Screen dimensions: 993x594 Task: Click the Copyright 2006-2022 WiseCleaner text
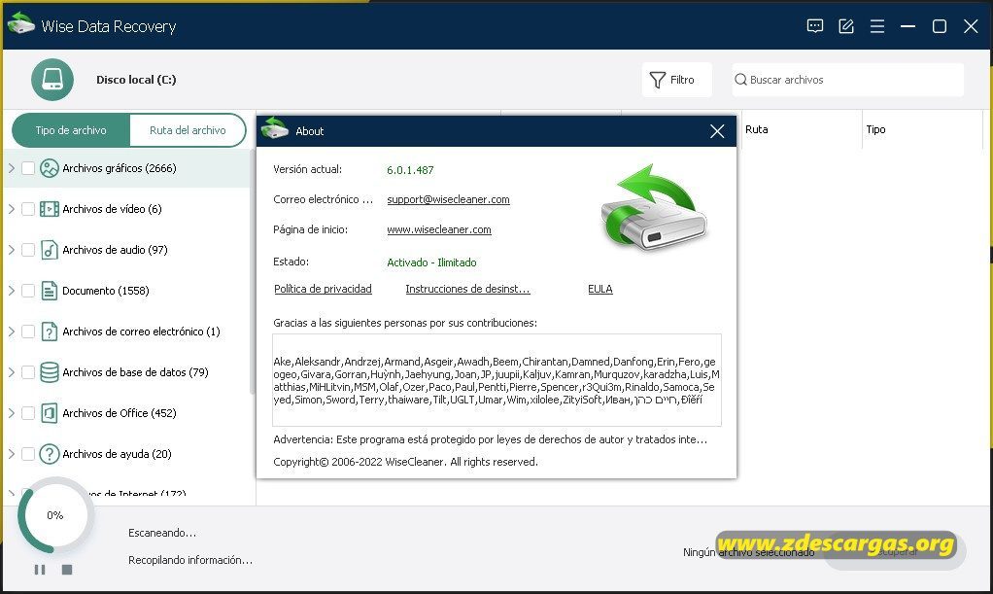[x=405, y=462]
